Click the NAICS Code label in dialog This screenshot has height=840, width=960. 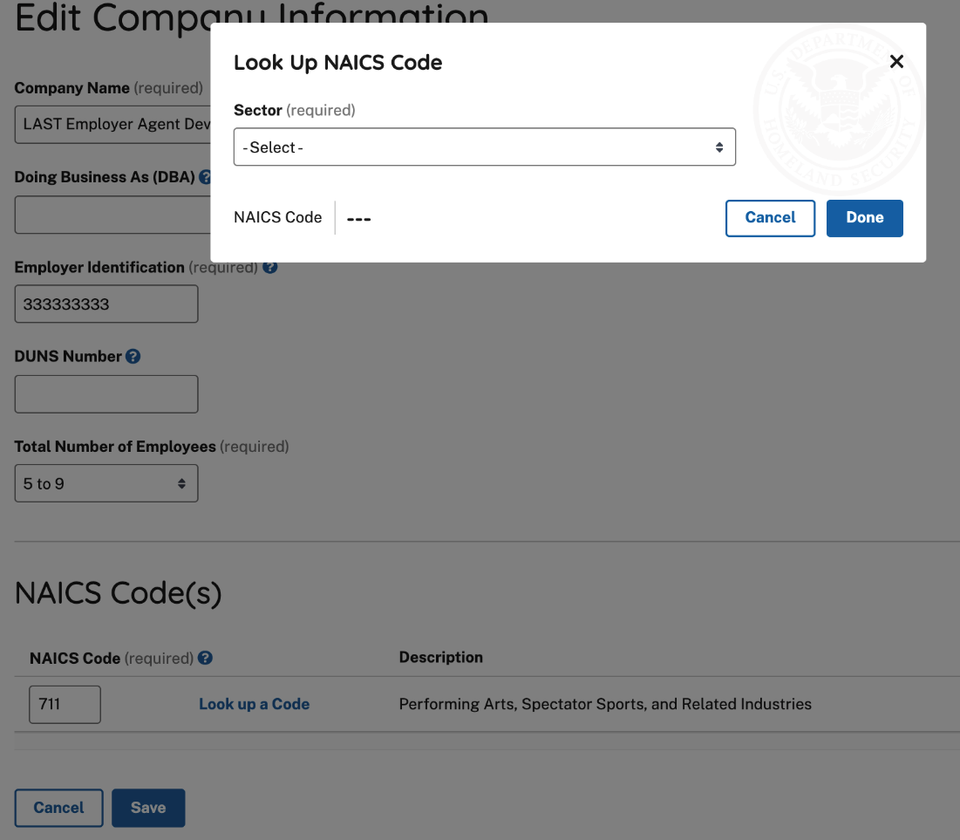point(278,217)
